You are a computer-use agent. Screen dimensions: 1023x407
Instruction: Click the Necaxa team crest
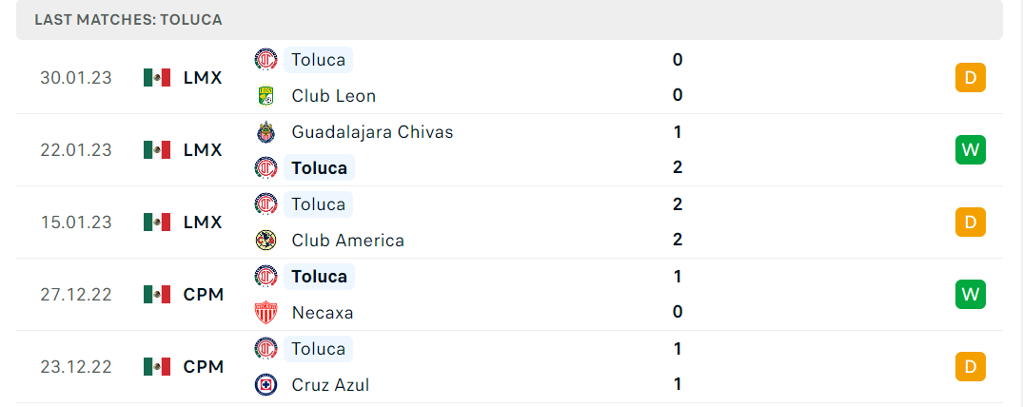266,313
